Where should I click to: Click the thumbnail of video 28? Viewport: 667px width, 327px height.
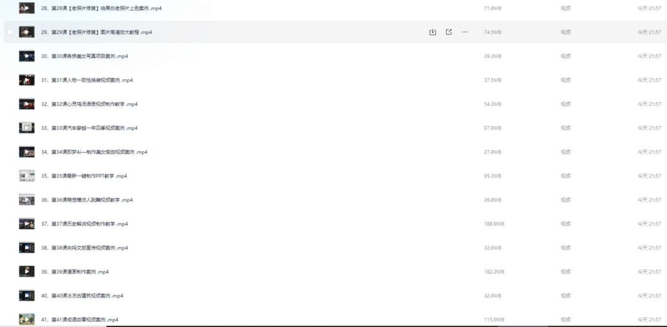(27, 8)
